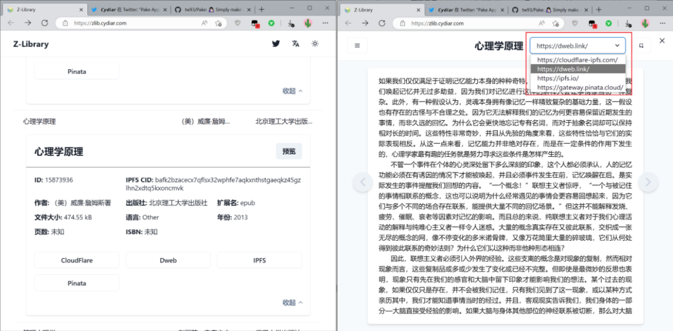673x331 pixels.
Task: Add to favorites star icon in right window
Action: pos(556,23)
